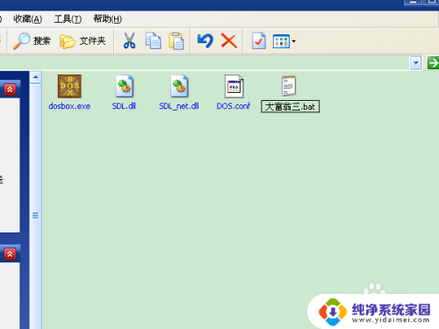Click the Copy icon in toolbar
This screenshot has height=329, width=439.
[153, 40]
